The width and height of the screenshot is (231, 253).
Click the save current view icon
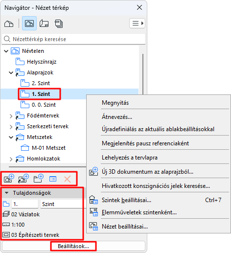pyautogui.click(x=9, y=179)
